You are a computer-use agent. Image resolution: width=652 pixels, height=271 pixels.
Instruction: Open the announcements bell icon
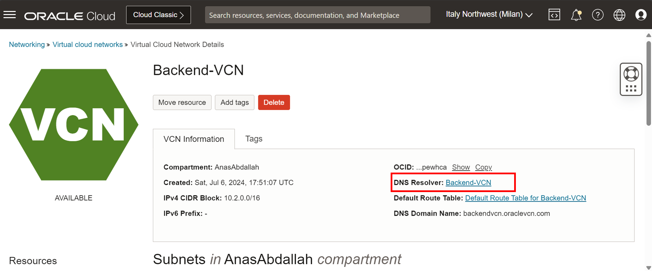tap(576, 15)
